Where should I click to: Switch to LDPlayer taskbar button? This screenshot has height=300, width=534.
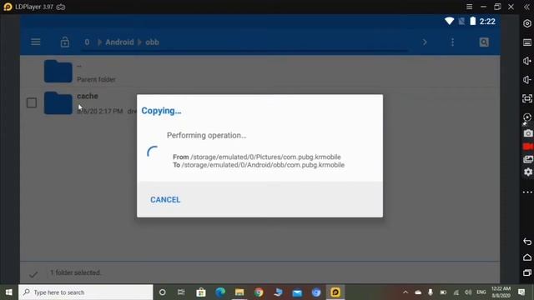[x=335, y=292]
